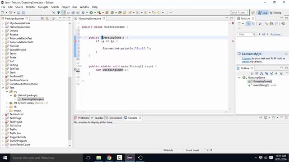Viewport: 289px width, 162px height.
Task: Collapse the src folder node
Action: (7, 91)
